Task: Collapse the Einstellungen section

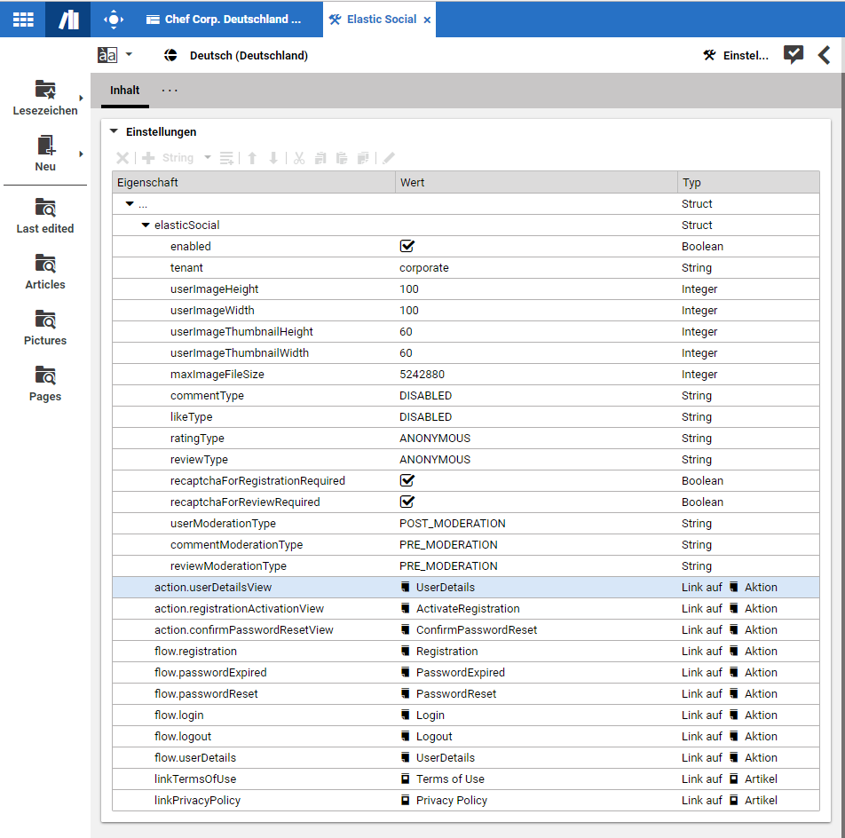Action: pos(114,132)
